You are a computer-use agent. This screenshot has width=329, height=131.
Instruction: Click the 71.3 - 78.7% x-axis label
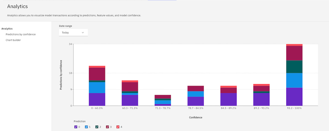(x=163, y=108)
